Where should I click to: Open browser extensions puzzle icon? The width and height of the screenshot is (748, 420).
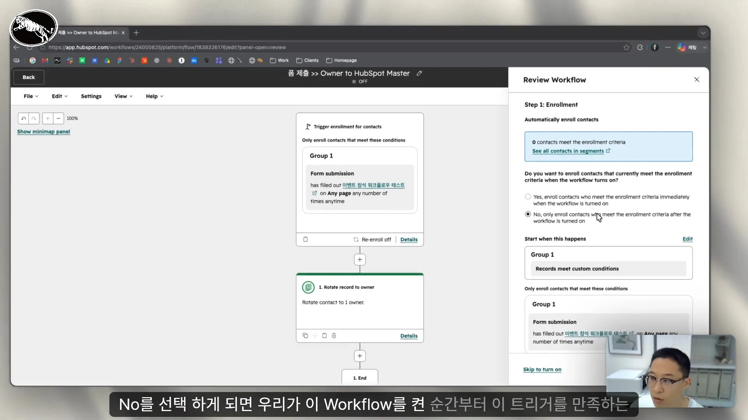640,47
